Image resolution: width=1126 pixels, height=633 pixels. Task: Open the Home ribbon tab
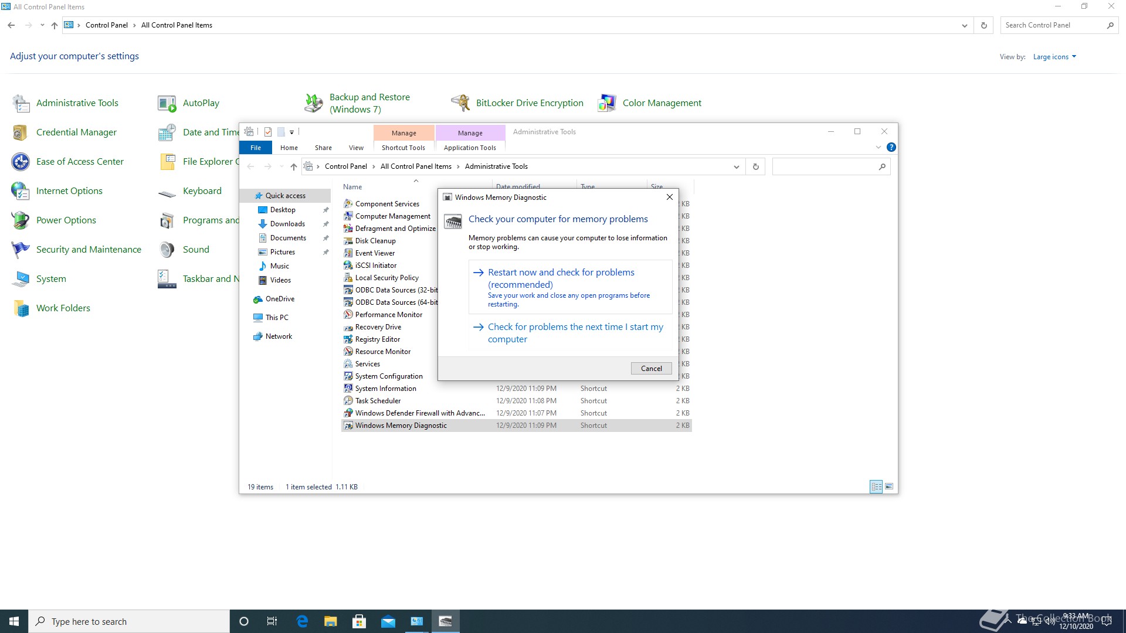289,148
